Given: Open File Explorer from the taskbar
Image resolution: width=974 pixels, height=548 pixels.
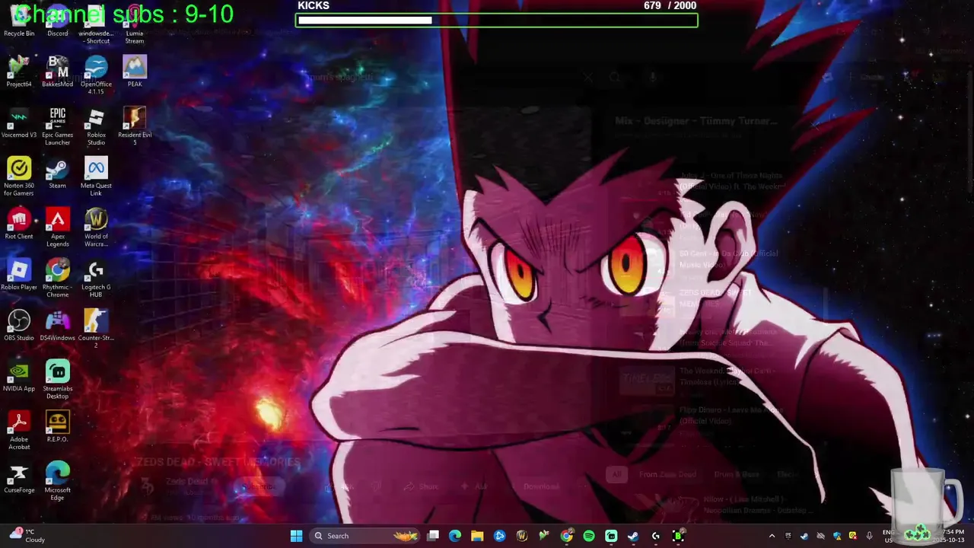Looking at the screenshot, I should 477,536.
